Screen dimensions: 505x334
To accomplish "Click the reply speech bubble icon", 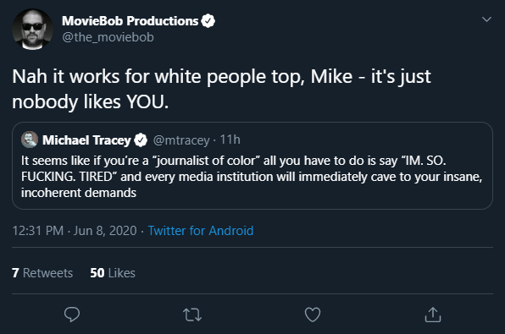I will click(72, 315).
